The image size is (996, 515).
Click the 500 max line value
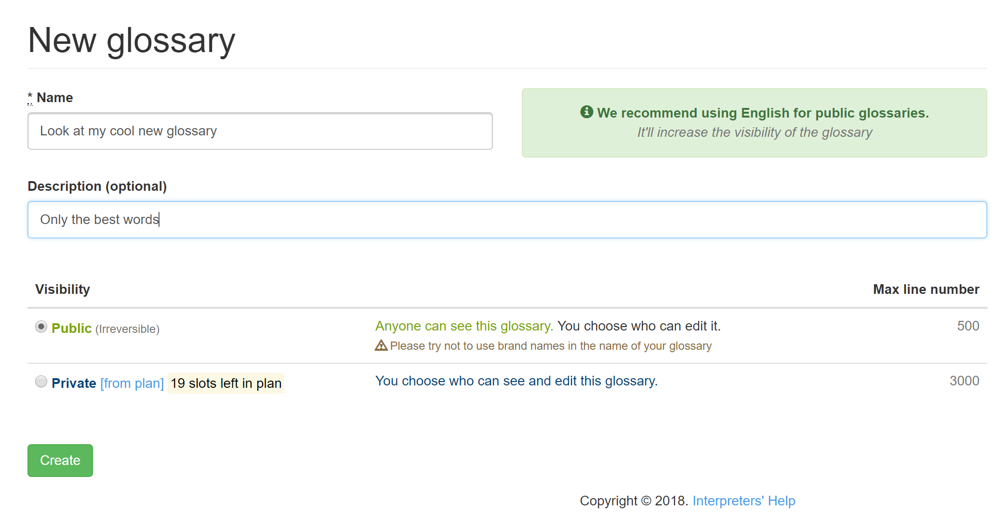968,326
